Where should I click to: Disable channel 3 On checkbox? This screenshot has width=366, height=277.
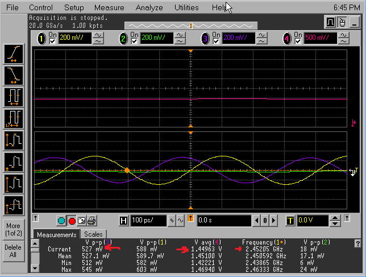click(217, 42)
